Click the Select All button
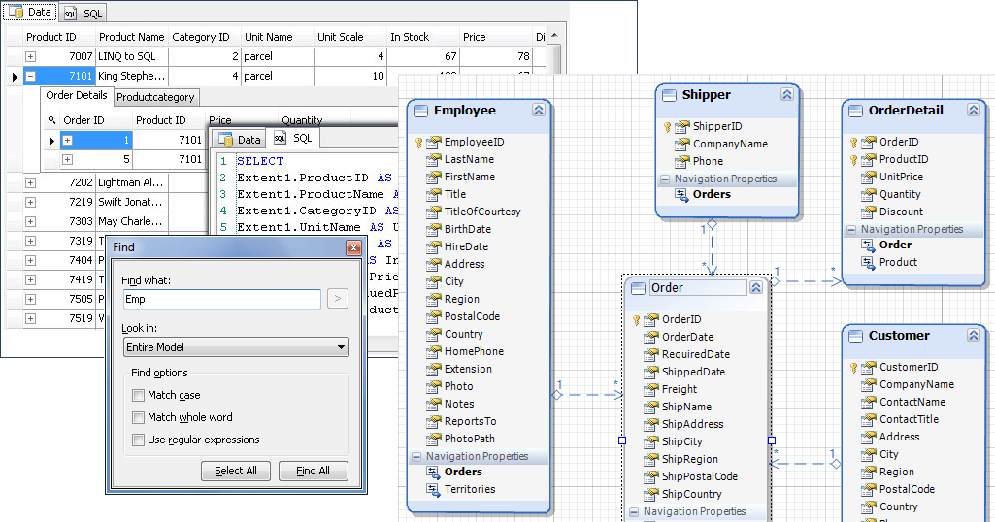Viewport: 995px width, 522px height. click(236, 472)
